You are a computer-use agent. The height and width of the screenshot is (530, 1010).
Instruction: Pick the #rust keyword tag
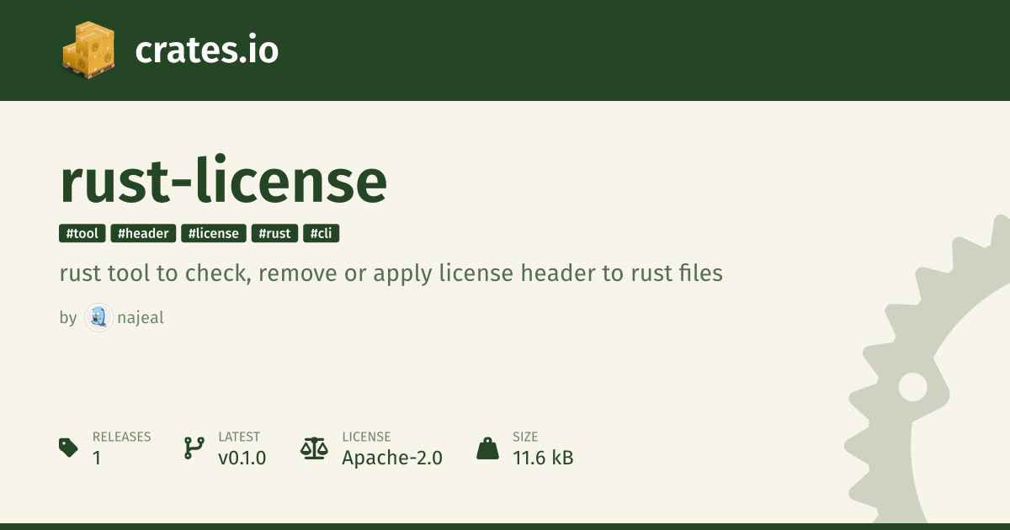pyautogui.click(x=274, y=234)
